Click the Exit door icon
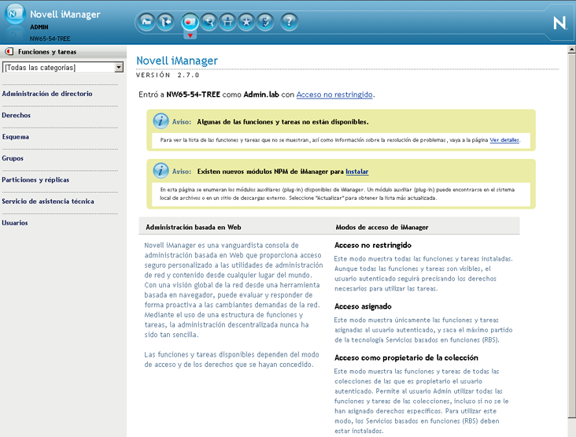 point(166,22)
